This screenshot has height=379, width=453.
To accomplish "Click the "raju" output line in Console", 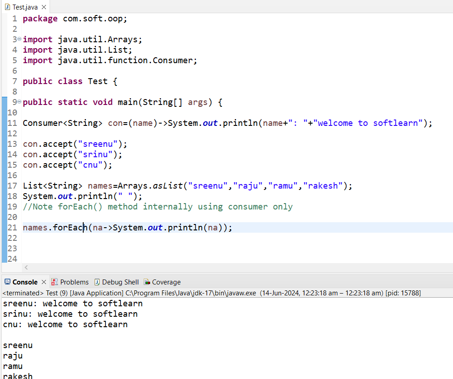I will [x=13, y=356].
